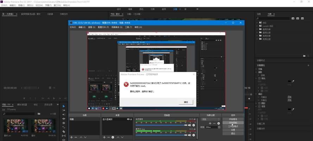Toggle visibility eye of 显示器捕获 source
The image size is (313, 141).
pos(129,119)
